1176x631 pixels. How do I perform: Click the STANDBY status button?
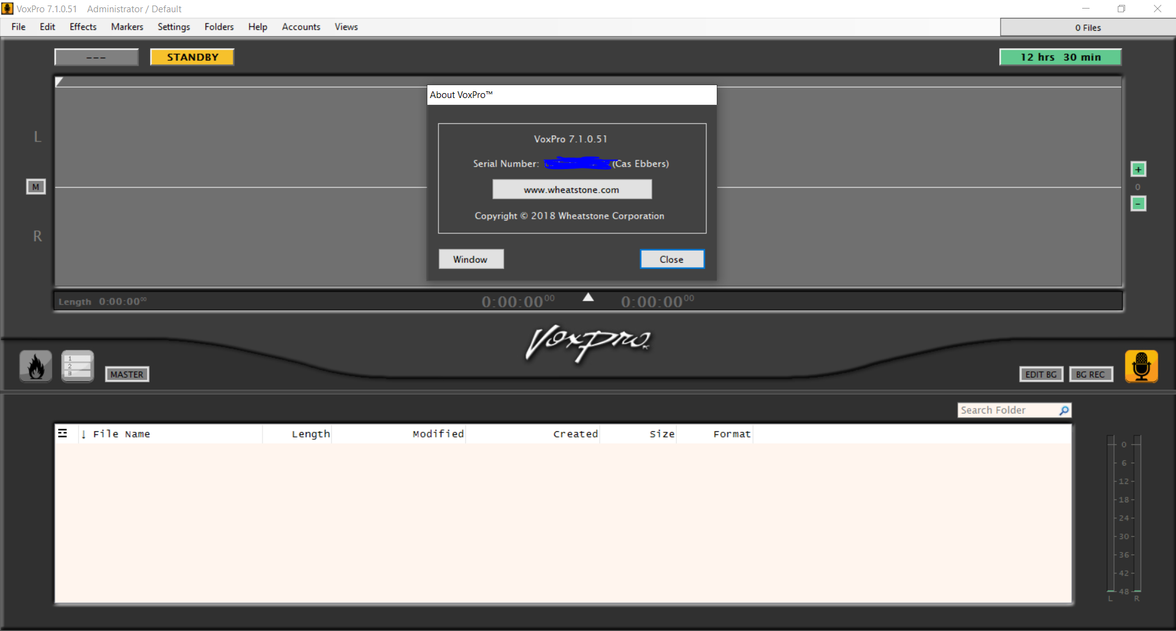(x=193, y=57)
